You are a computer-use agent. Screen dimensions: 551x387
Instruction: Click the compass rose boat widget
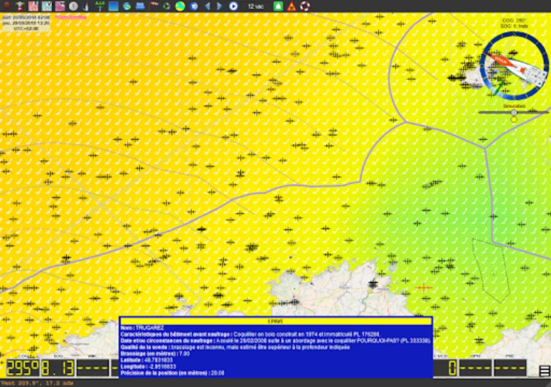coord(514,65)
